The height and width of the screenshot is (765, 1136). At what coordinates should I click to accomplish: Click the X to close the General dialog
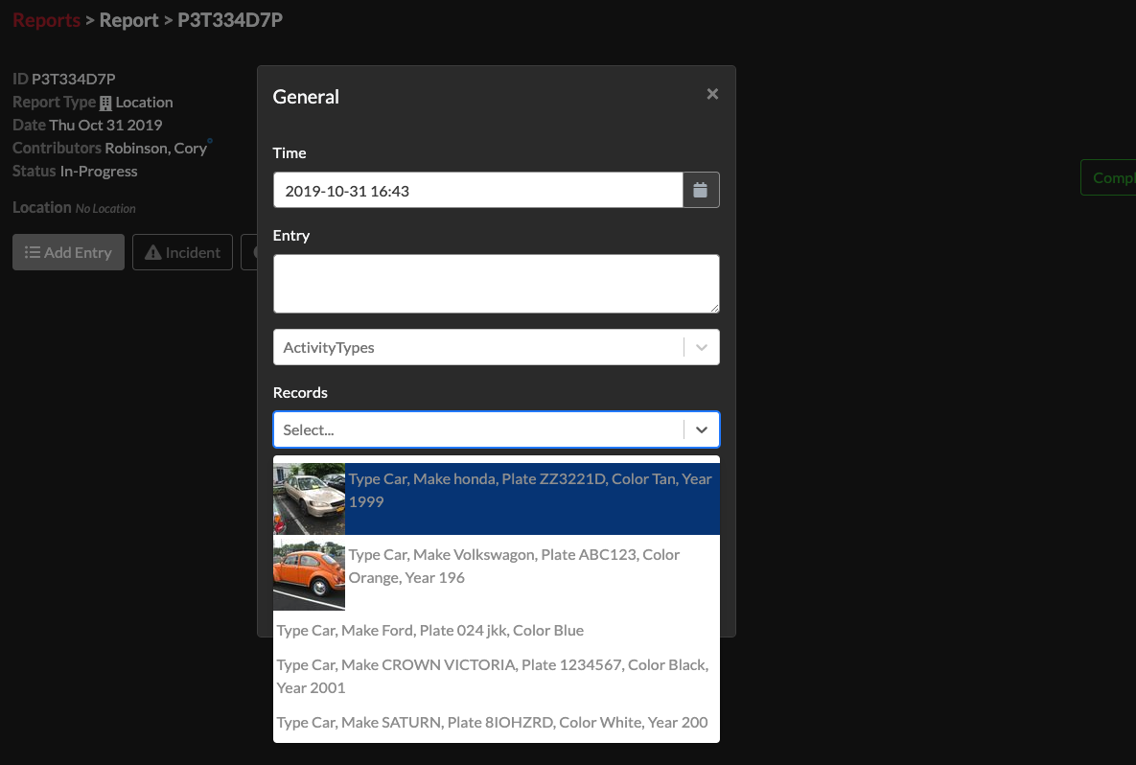(x=712, y=93)
